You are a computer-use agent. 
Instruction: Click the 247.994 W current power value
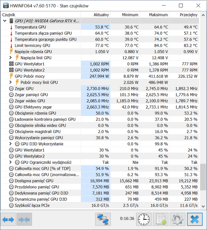tap(99, 76)
